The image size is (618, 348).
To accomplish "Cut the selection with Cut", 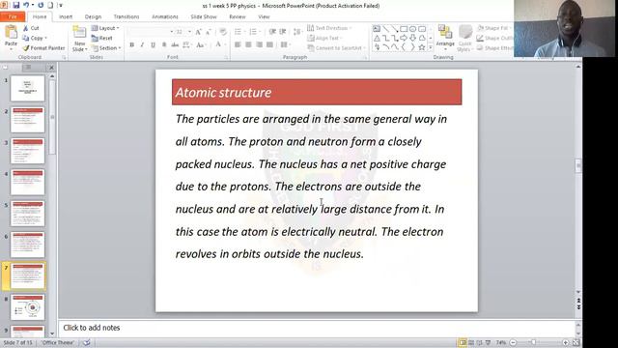I will pos(31,28).
